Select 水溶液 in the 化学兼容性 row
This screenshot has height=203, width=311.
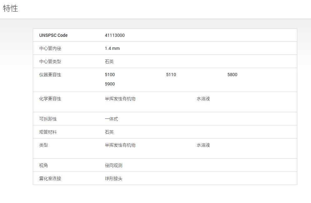pos(203,99)
